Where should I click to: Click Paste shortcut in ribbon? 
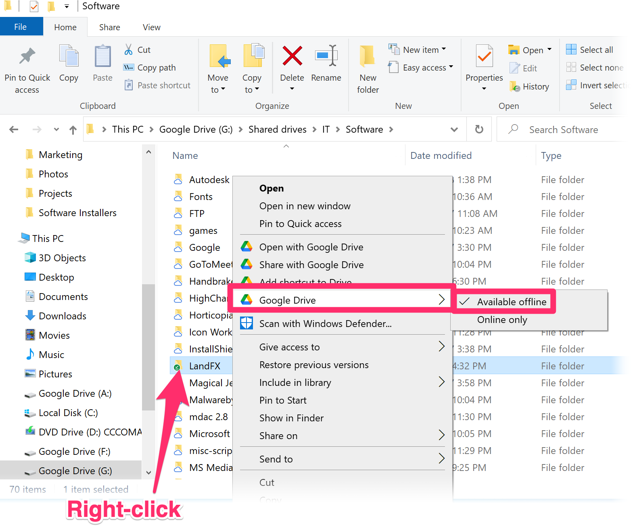point(157,85)
